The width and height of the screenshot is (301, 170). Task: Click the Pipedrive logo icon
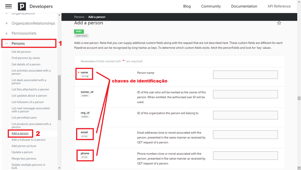(22, 6)
